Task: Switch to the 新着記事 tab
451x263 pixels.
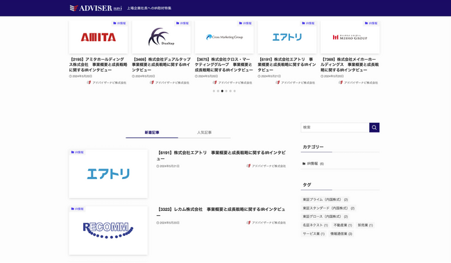Action: tap(152, 133)
